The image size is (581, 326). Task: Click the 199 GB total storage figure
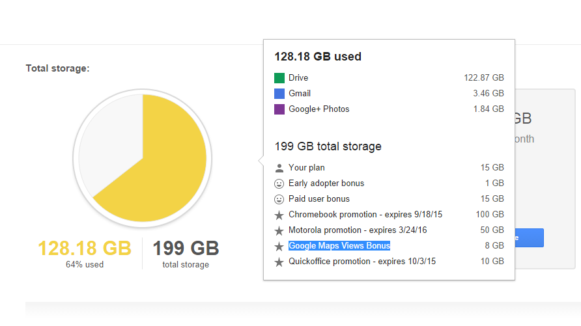tap(186, 249)
